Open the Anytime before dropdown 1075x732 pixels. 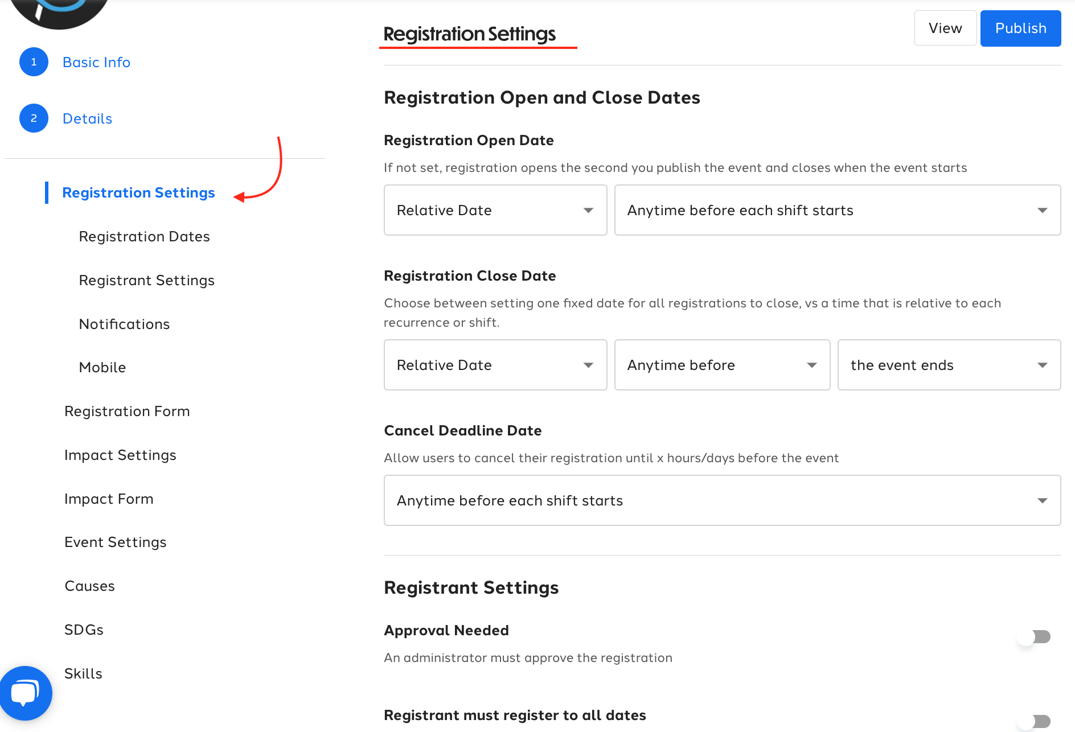pyautogui.click(x=722, y=365)
